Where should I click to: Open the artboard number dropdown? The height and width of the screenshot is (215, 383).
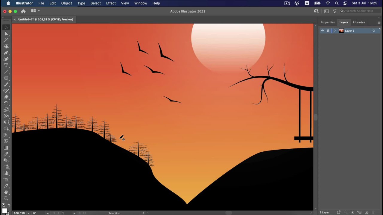tap(74, 213)
